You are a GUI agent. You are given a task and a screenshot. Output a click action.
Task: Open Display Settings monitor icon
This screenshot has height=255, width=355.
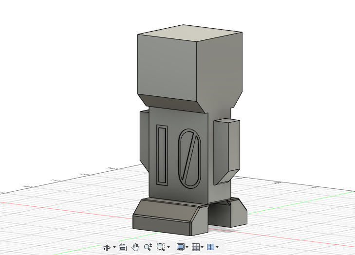tap(181, 247)
